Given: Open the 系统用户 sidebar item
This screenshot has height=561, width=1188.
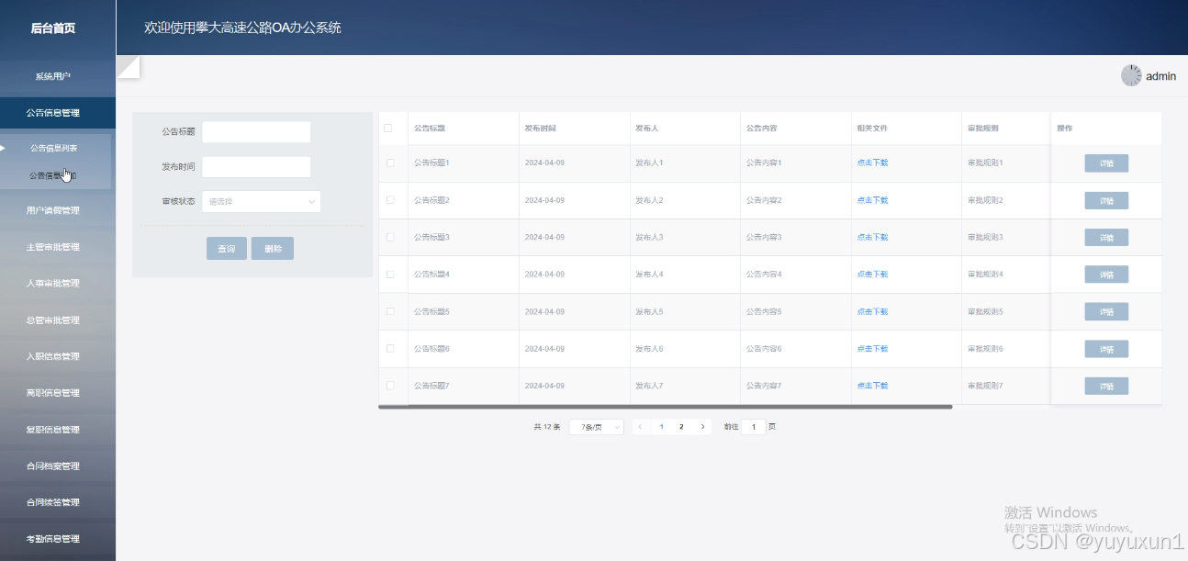Looking at the screenshot, I should 53,76.
